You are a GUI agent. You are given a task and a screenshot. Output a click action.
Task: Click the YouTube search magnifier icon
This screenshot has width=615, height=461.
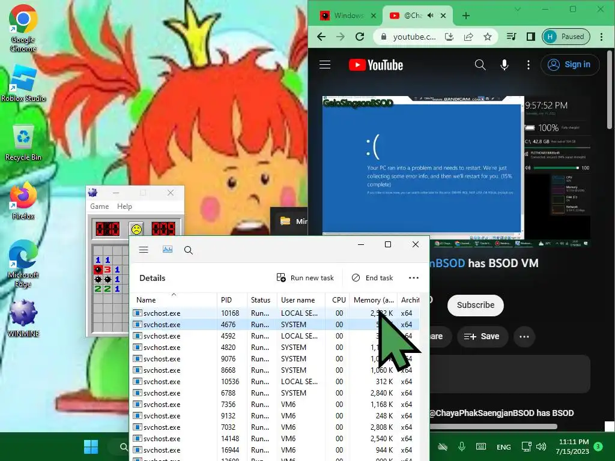pyautogui.click(x=480, y=65)
